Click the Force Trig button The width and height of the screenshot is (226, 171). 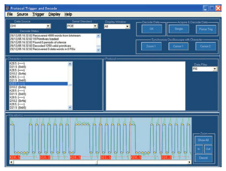coord(206,29)
